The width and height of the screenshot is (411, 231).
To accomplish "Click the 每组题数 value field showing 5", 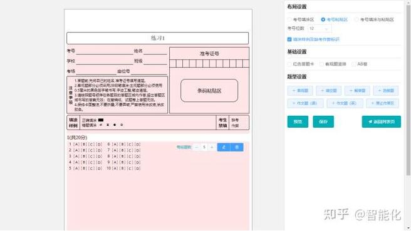I will click(204, 147).
